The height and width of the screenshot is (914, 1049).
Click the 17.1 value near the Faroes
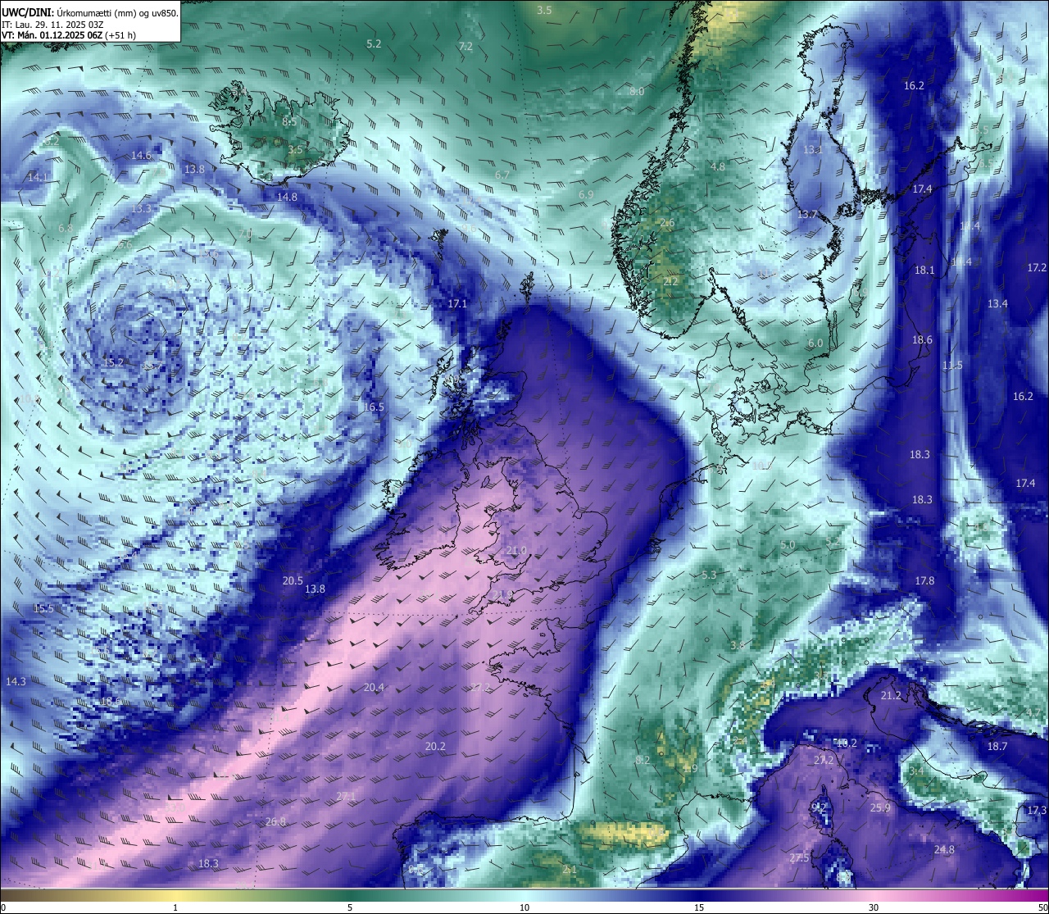(457, 303)
